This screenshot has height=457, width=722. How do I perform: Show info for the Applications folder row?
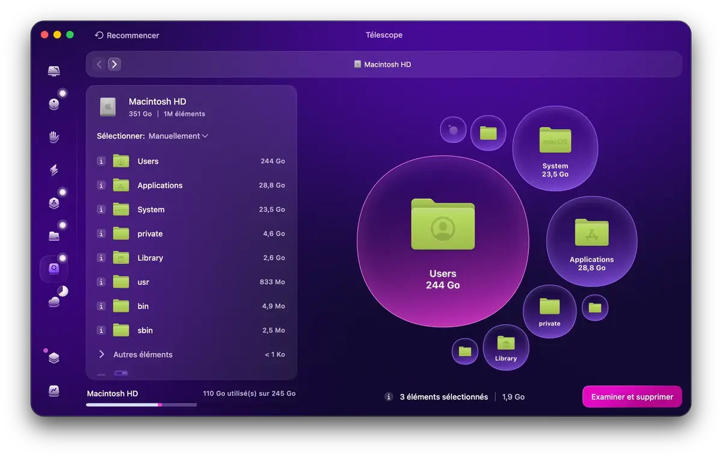pos(101,185)
